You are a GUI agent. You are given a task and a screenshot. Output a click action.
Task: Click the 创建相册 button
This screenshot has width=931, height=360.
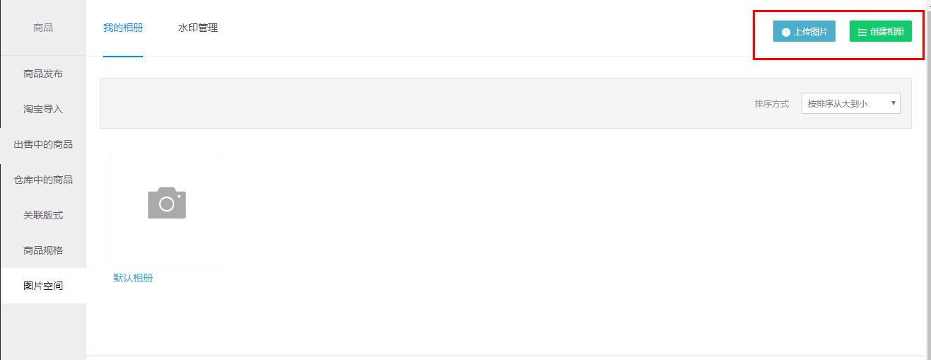(881, 32)
